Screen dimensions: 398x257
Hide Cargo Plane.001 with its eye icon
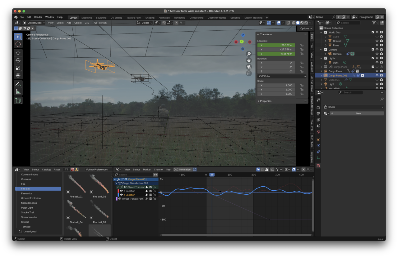pos(376,75)
